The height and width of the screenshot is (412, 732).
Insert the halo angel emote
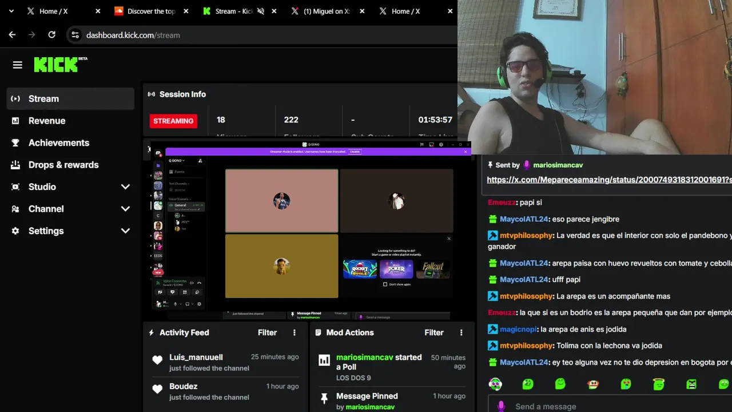click(x=659, y=384)
